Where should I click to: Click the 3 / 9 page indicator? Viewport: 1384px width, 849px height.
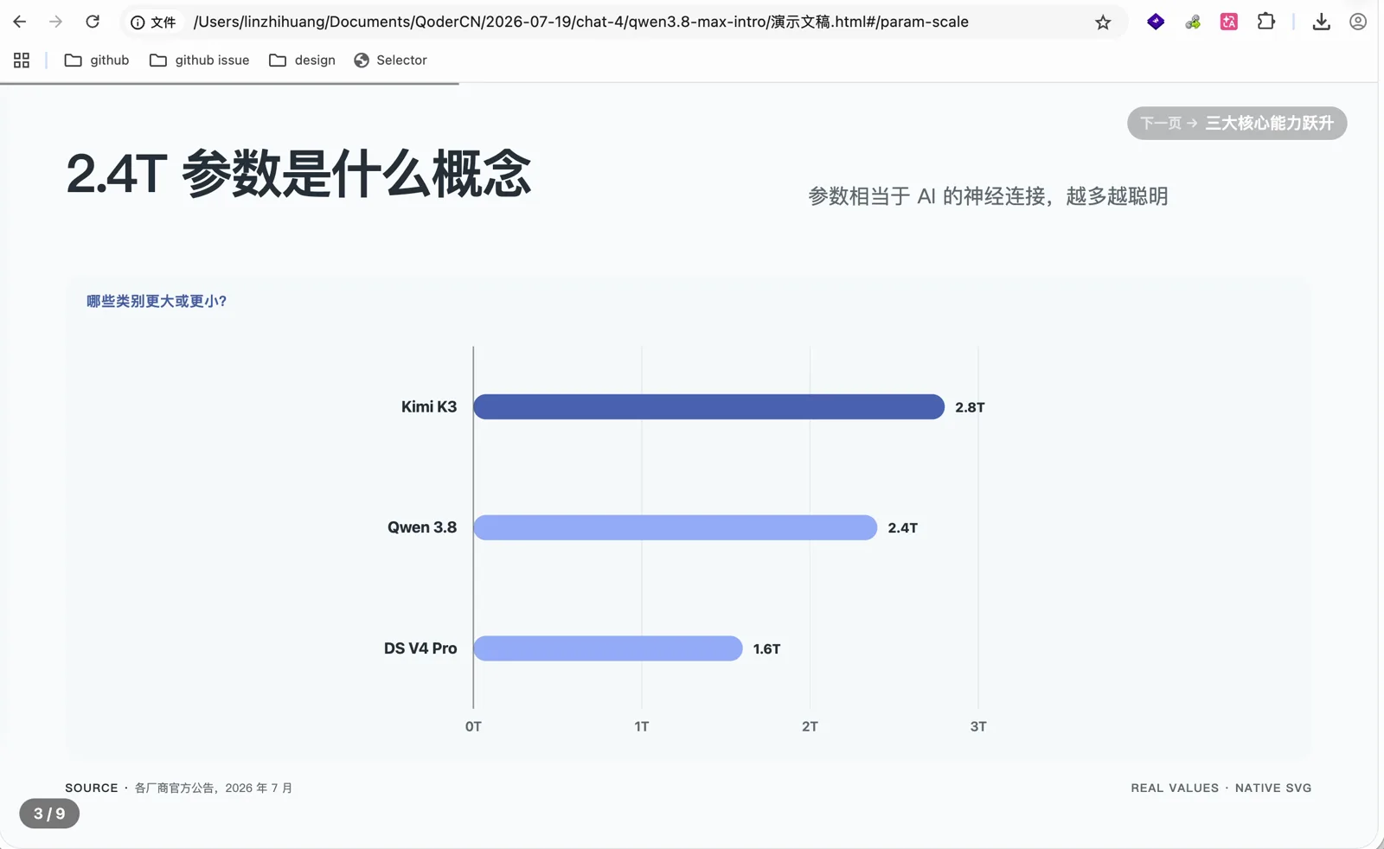[49, 814]
